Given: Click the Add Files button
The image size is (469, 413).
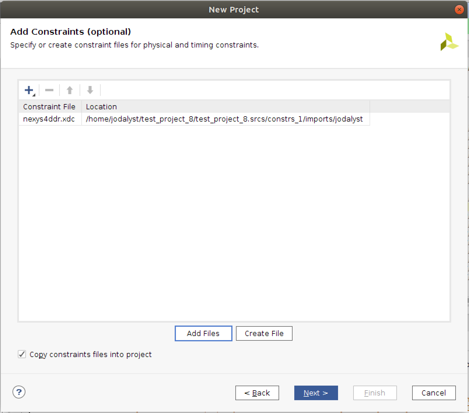Looking at the screenshot, I should 203,333.
